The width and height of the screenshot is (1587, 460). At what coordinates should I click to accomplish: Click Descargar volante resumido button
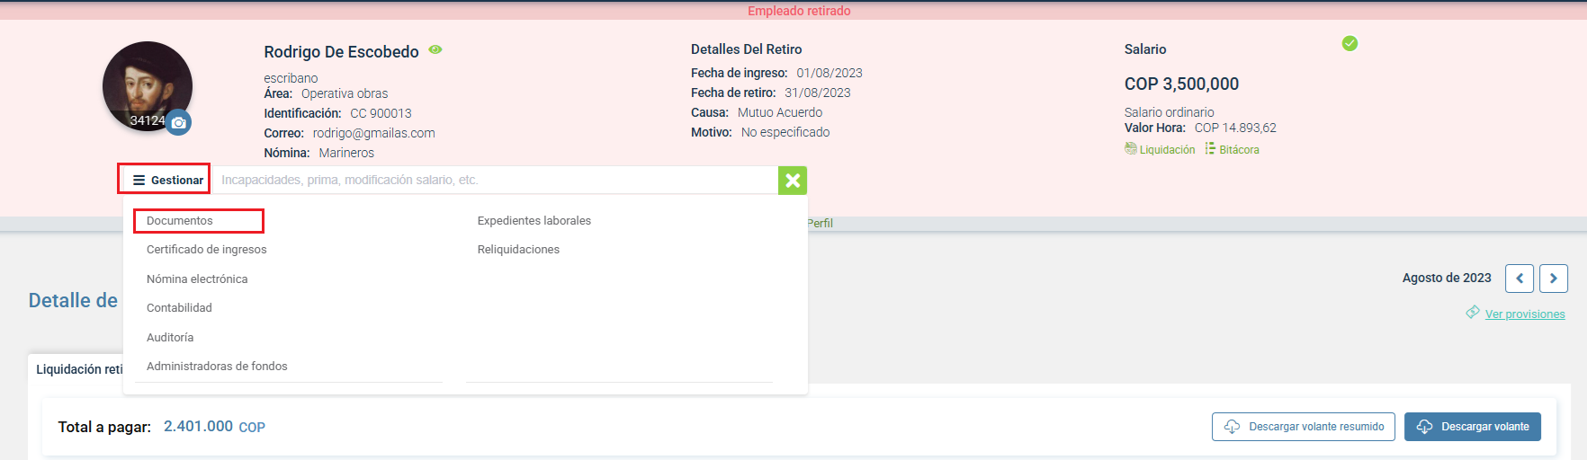[1304, 427]
